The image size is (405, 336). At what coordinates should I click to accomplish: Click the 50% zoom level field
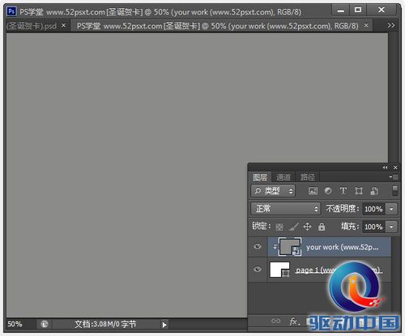[x=15, y=324]
